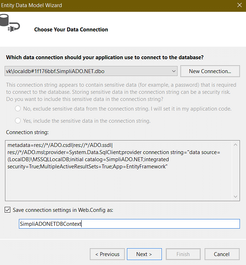Open the data connection dropdown

[91, 71]
